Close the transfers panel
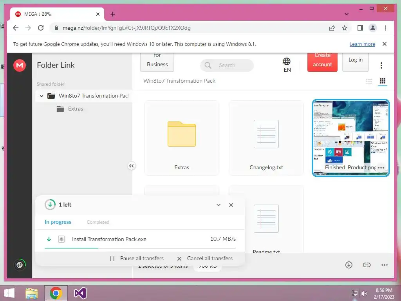The height and width of the screenshot is (301, 401). [x=231, y=205]
